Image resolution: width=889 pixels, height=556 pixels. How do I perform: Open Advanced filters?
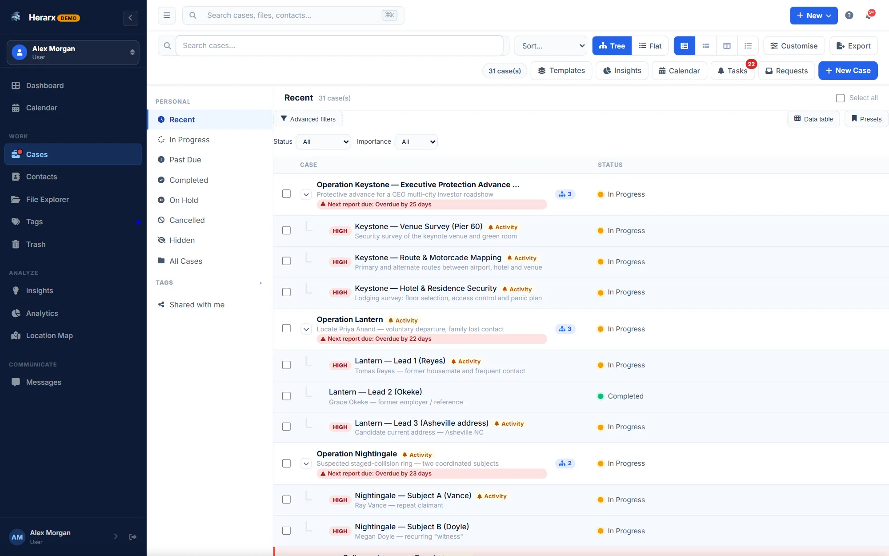(x=308, y=119)
